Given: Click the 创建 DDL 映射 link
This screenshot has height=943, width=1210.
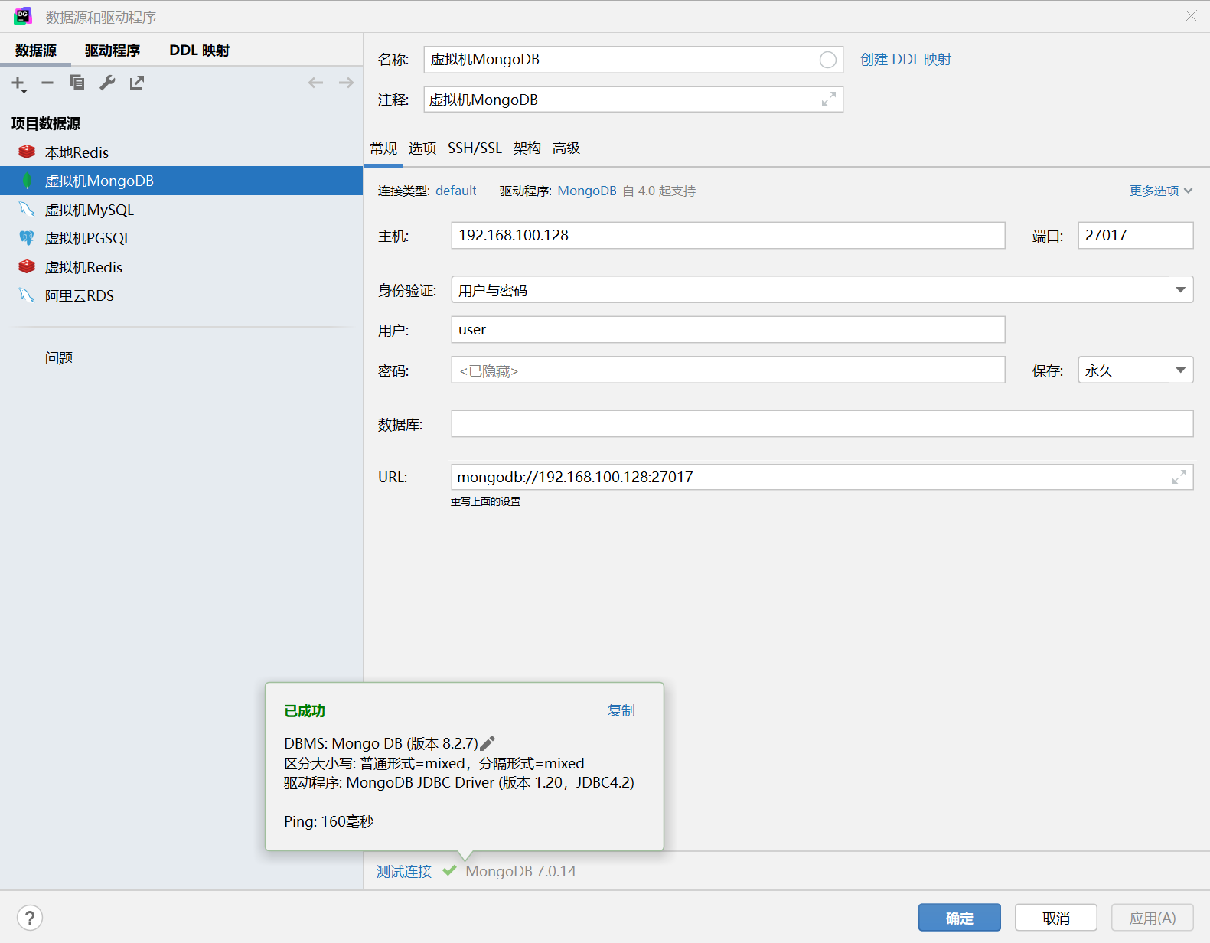Looking at the screenshot, I should [x=905, y=60].
